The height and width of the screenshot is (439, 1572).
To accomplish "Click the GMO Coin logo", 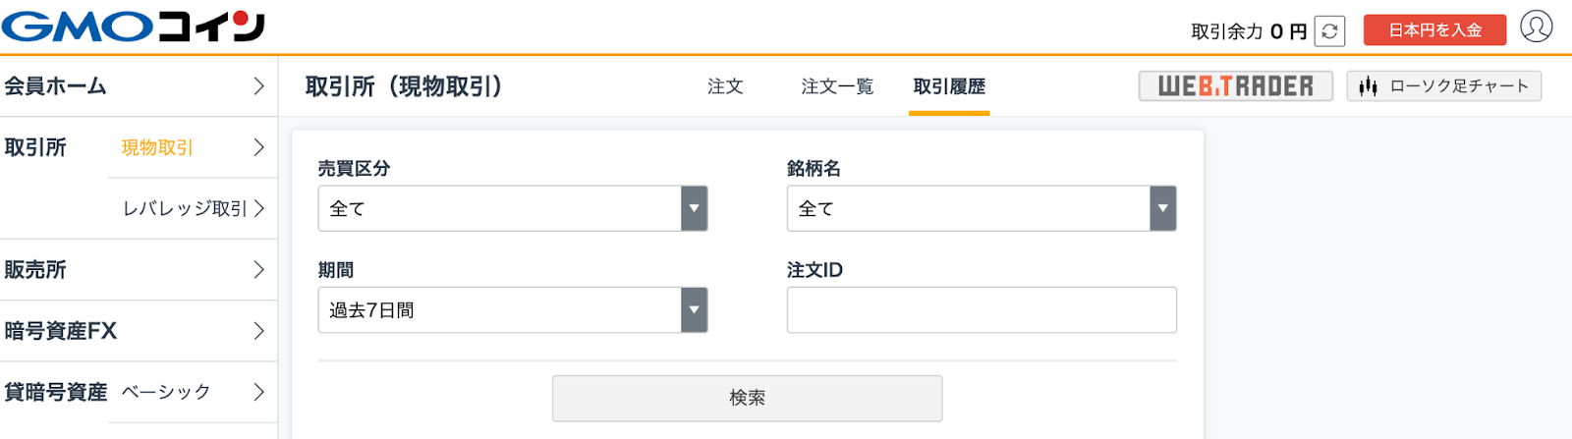I will [133, 27].
